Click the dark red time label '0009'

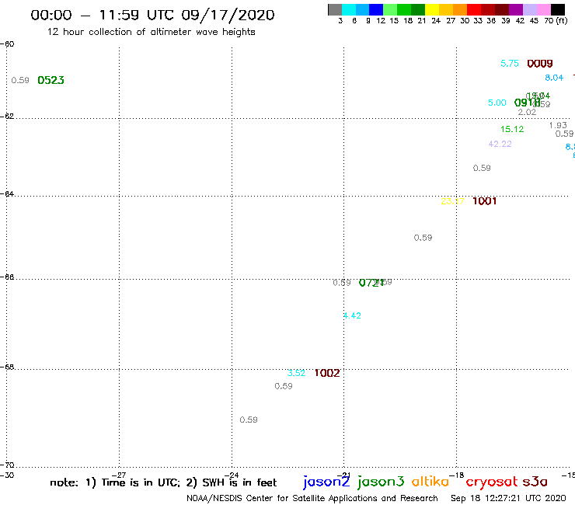540,64
